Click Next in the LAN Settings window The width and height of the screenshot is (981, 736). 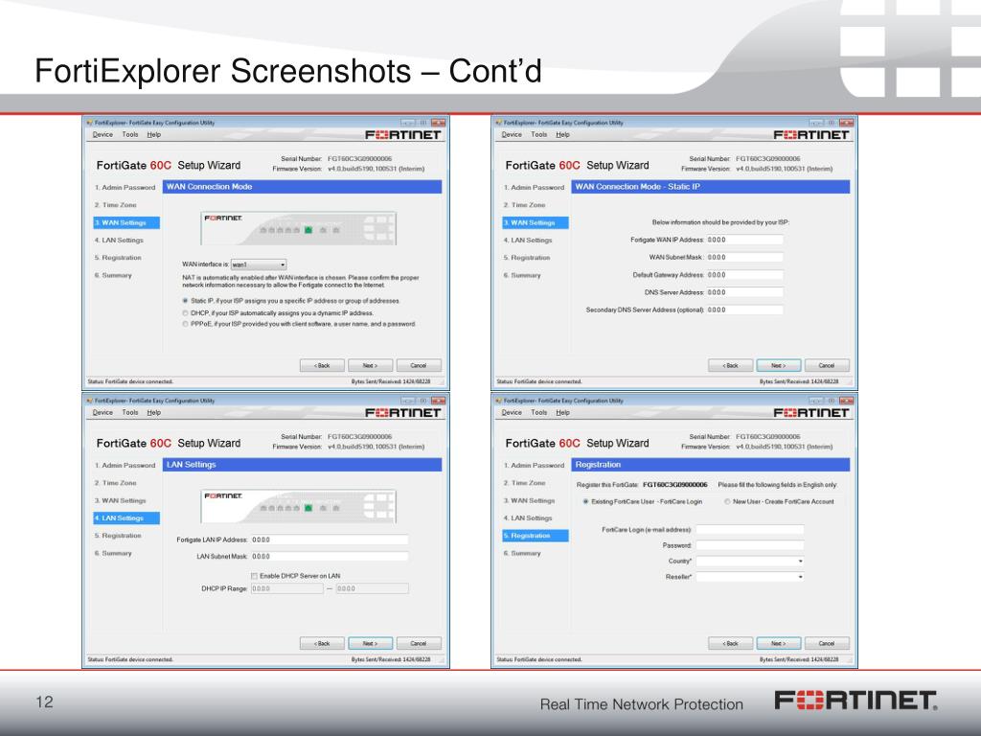(371, 643)
